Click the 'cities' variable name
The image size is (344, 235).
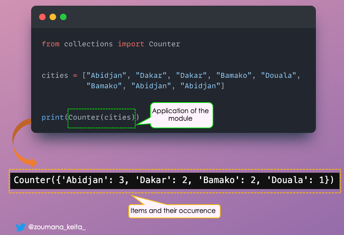click(x=55, y=75)
